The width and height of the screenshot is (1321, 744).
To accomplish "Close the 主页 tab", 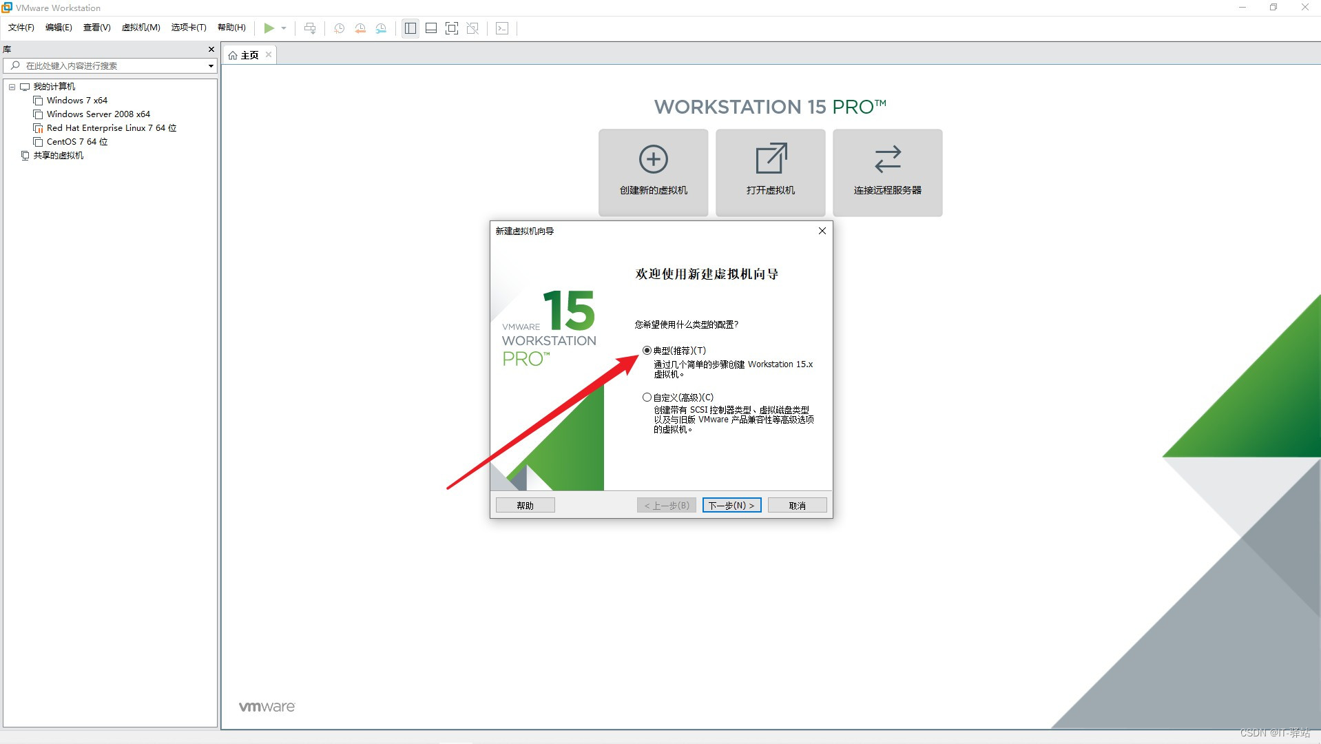I will click(269, 54).
